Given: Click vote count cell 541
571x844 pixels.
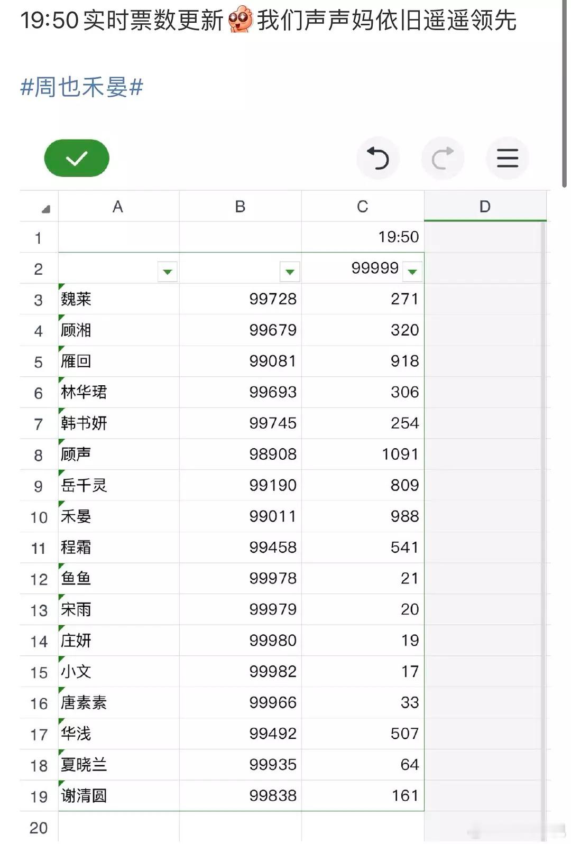Looking at the screenshot, I should click(x=363, y=548).
